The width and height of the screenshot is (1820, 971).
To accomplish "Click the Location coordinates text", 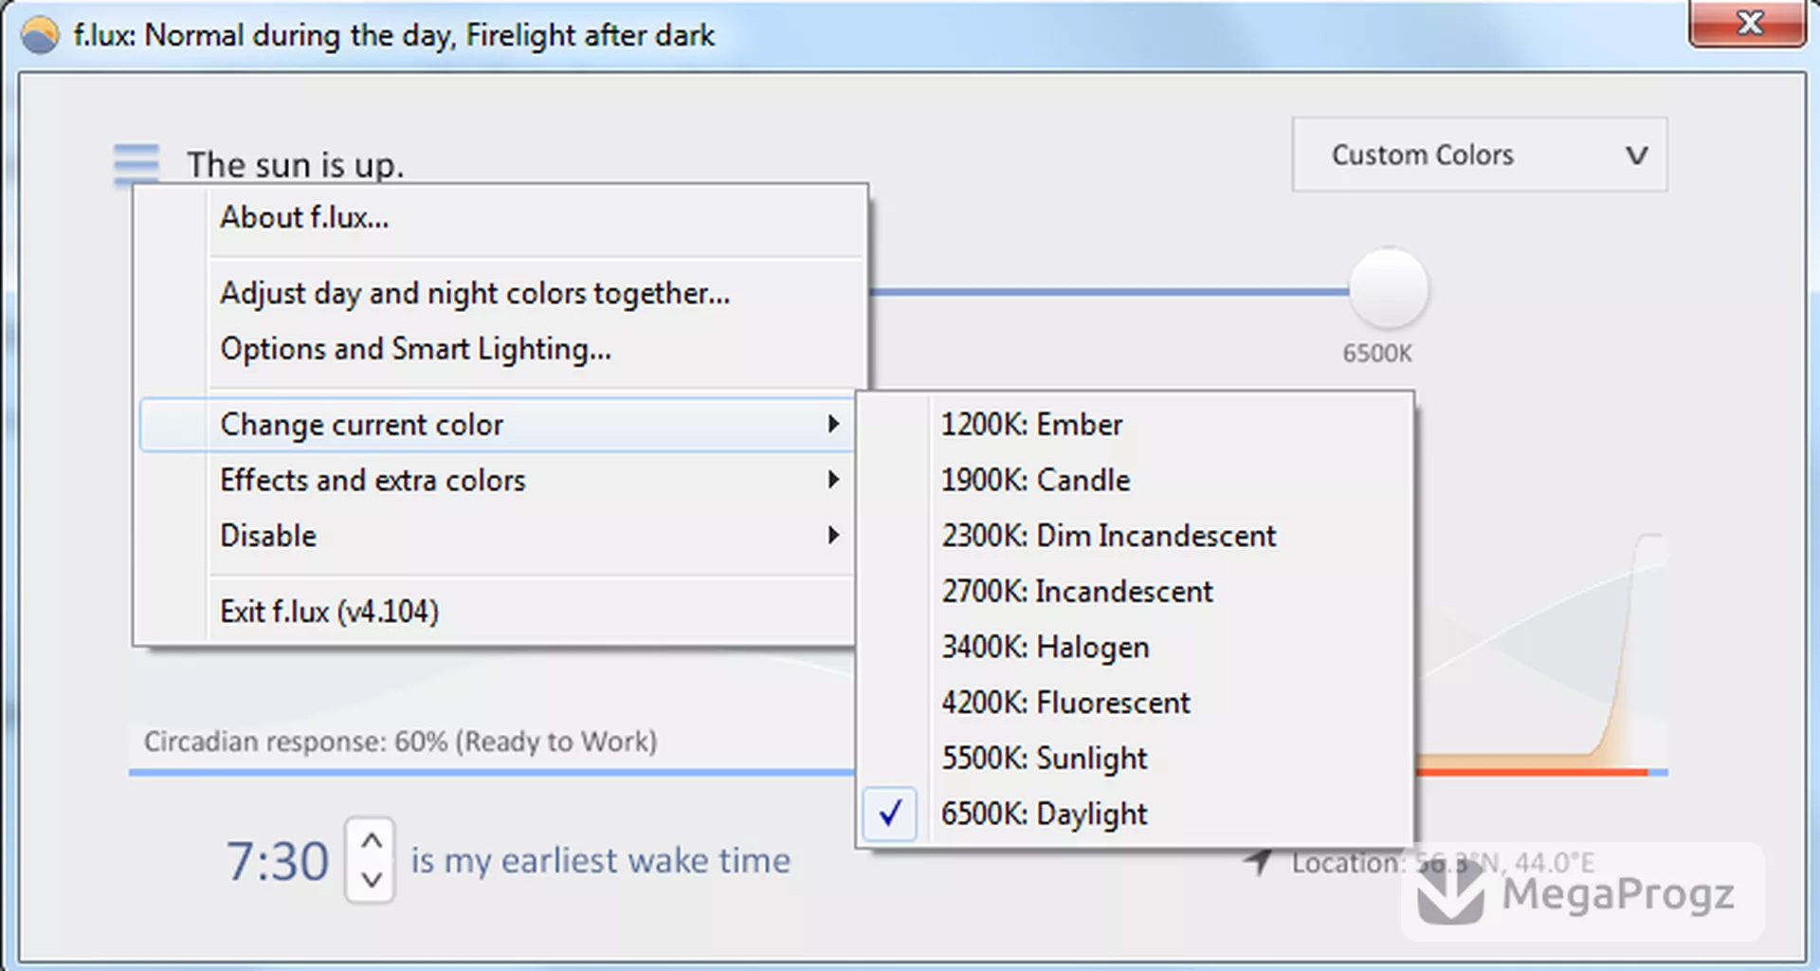I will [x=1443, y=863].
